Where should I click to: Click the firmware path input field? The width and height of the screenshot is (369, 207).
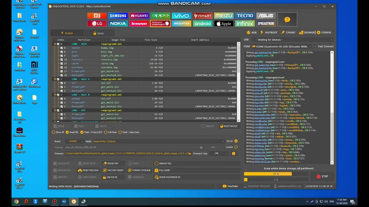click(x=126, y=154)
